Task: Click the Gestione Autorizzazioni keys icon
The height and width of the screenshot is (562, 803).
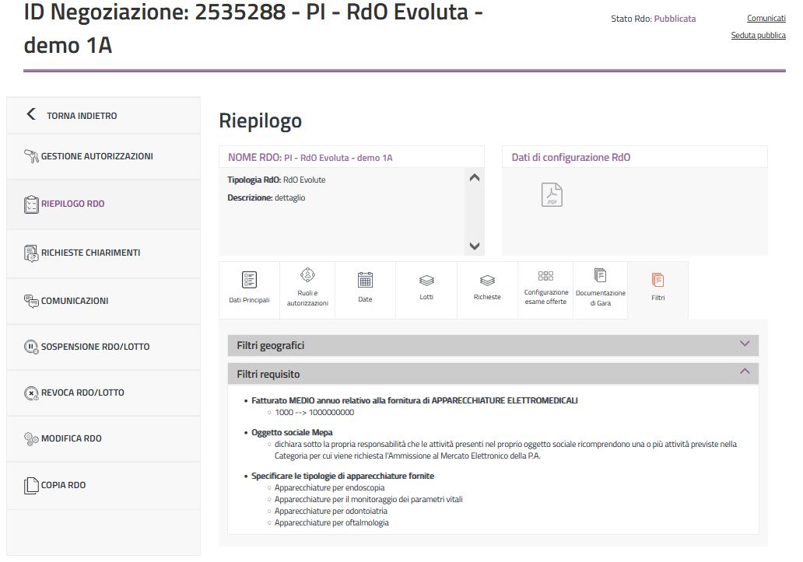Action: pyautogui.click(x=31, y=156)
